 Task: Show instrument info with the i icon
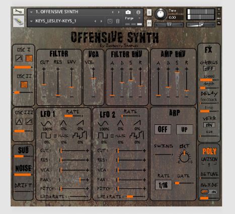138,12
